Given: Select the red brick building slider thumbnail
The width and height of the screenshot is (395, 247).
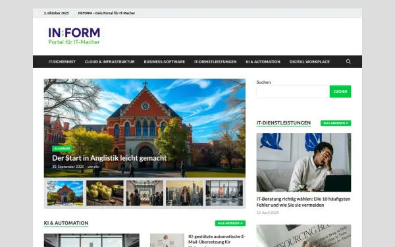Looking at the screenshot, I should point(65,193).
